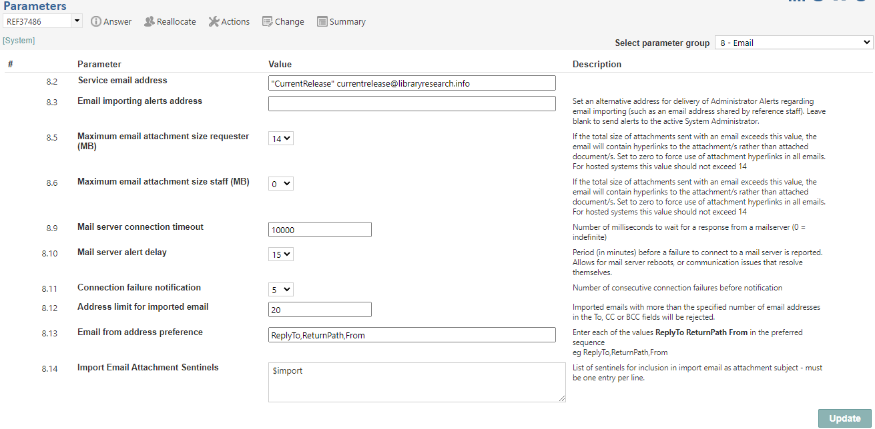Click the '#' column header
875x429 pixels.
click(x=11, y=64)
